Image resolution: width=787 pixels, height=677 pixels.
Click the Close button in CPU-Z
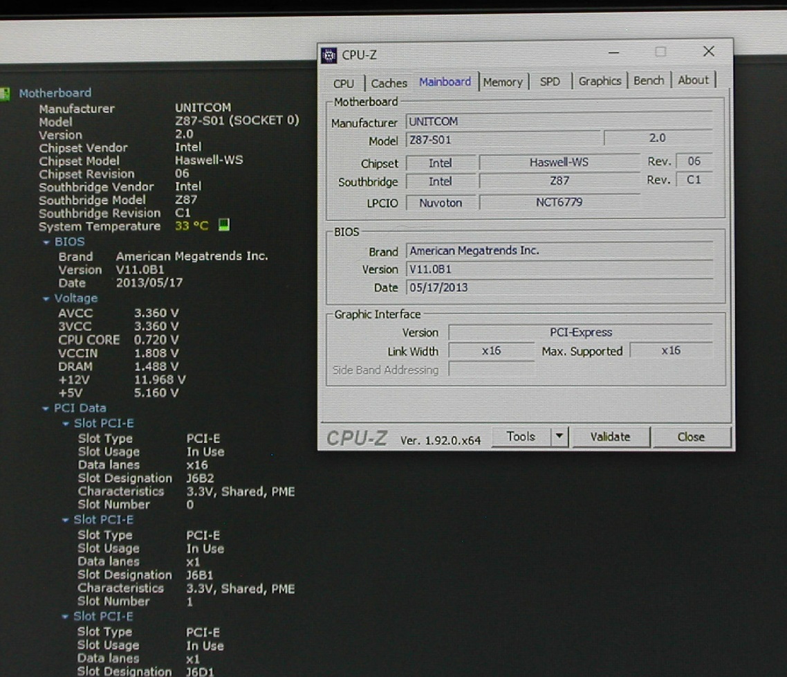click(x=691, y=437)
